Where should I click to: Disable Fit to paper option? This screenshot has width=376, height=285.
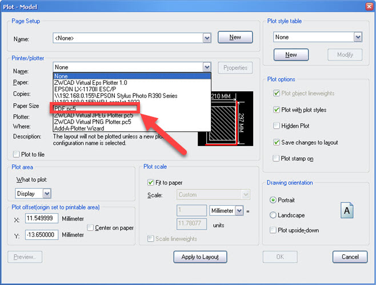click(x=151, y=182)
